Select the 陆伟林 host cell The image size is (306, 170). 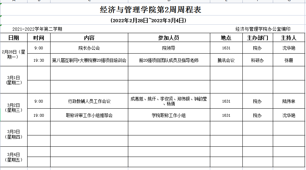point(289,102)
